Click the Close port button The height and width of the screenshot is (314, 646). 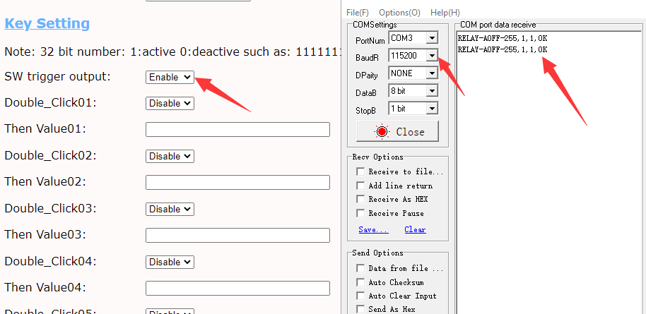tap(397, 132)
